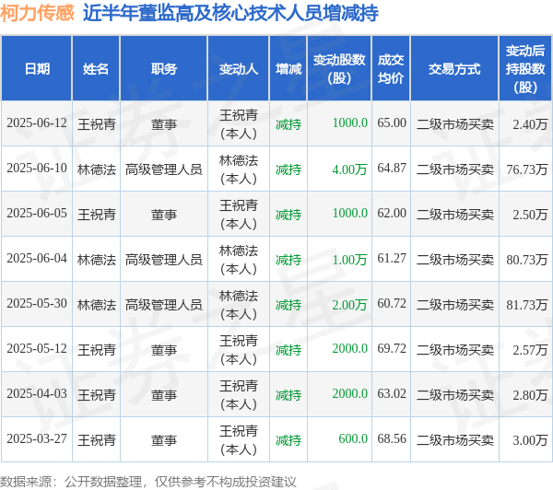Click the 变动后持股数(股) column header
This screenshot has width=553, height=490.
(525, 69)
